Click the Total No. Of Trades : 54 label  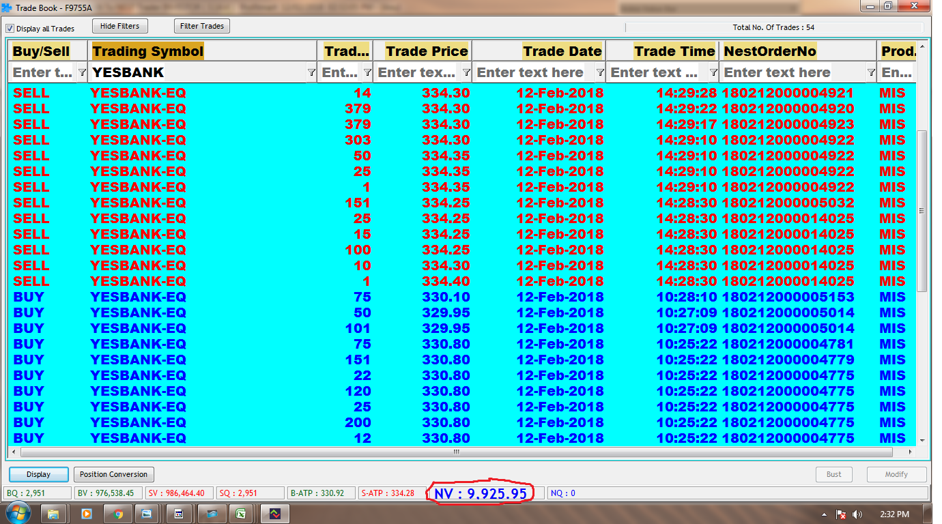(773, 28)
